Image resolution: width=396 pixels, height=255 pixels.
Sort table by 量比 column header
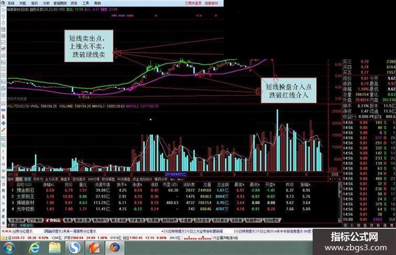[x=83, y=185]
